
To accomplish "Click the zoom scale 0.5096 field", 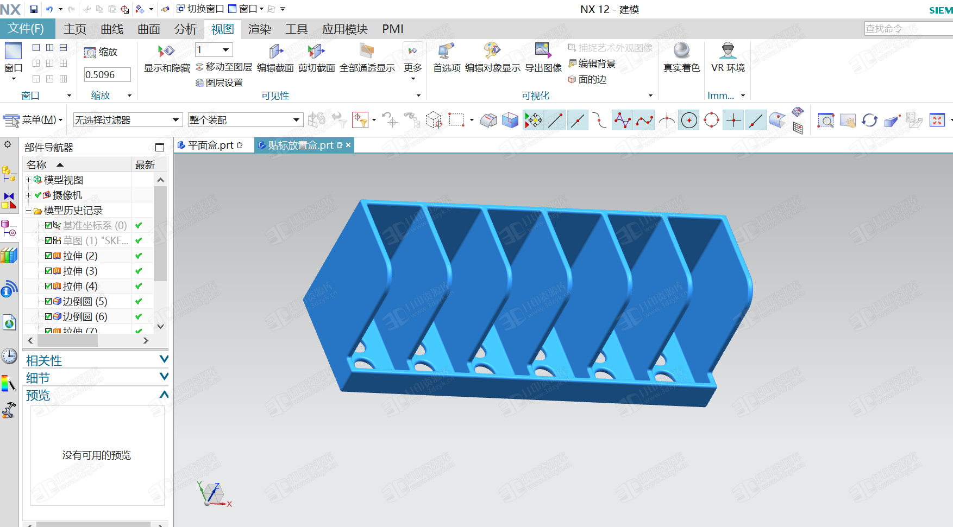I will click(107, 74).
